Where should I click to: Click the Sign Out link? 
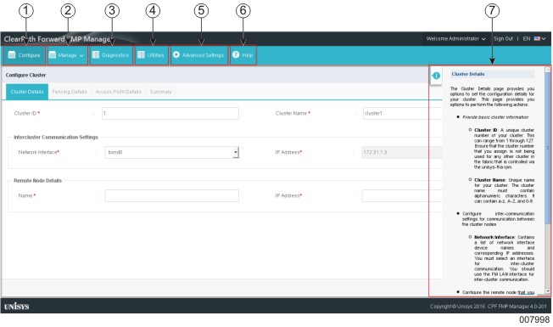503,38
